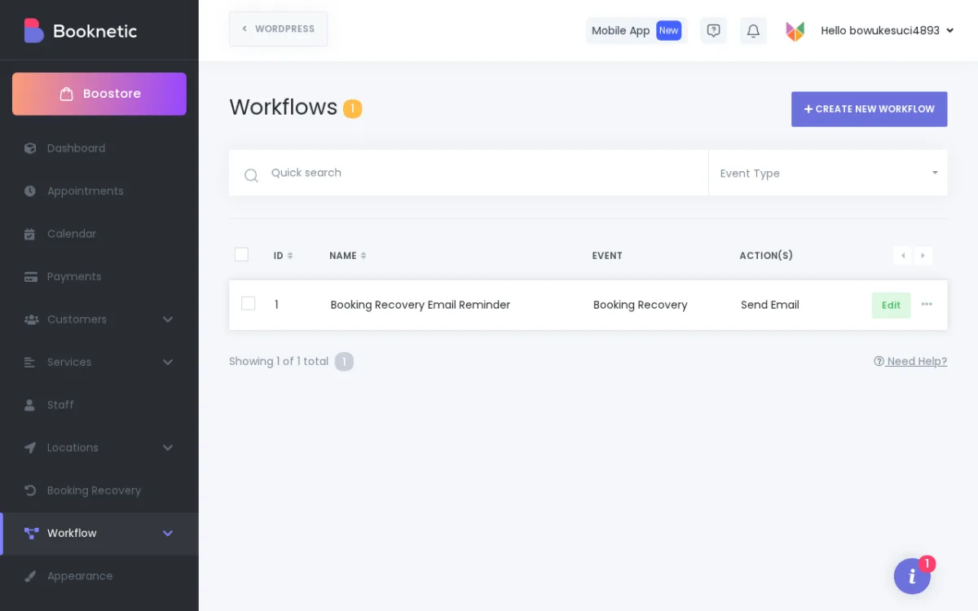Click the Workflow diagram icon
Screen dimensions: 978x611
31,534
